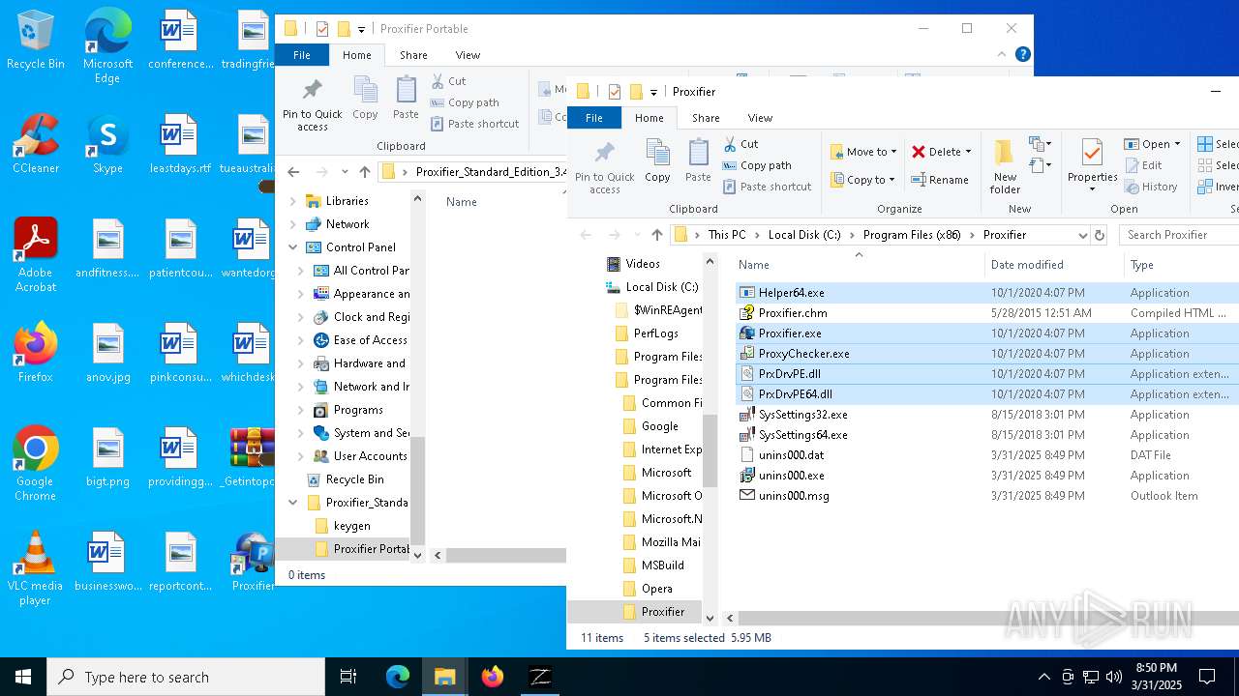Open the Open button dropdown arrow
The height and width of the screenshot is (696, 1239).
coord(1177,144)
